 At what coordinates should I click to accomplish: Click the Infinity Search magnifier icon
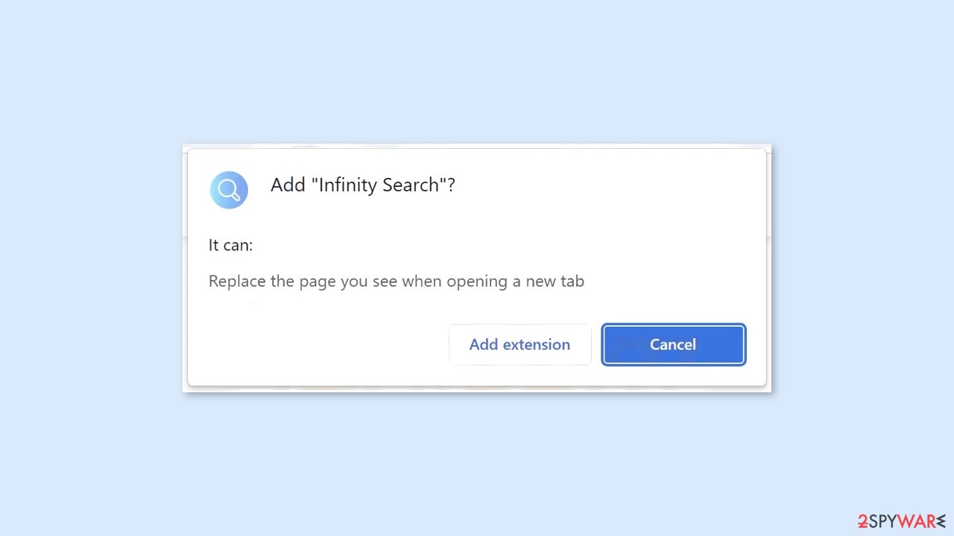pos(229,190)
